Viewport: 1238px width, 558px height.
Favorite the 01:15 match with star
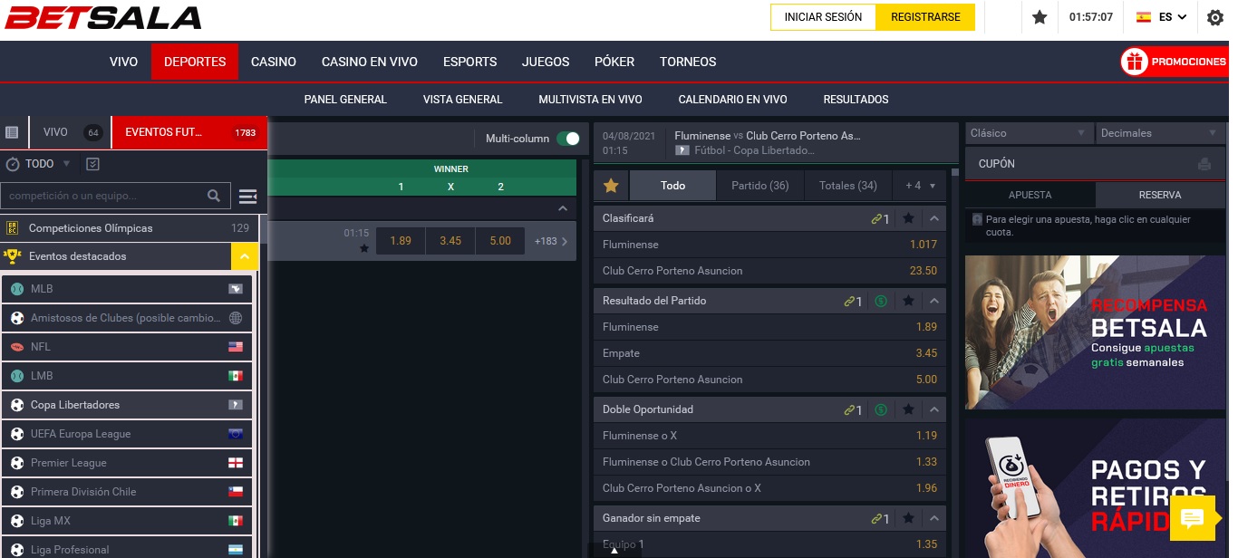point(364,248)
